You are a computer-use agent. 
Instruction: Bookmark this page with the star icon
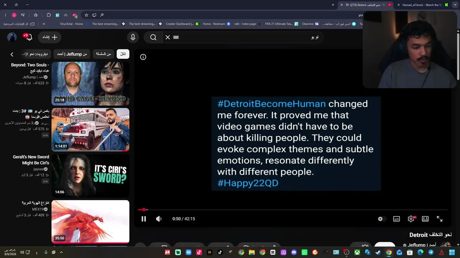pyautogui.click(x=86, y=15)
